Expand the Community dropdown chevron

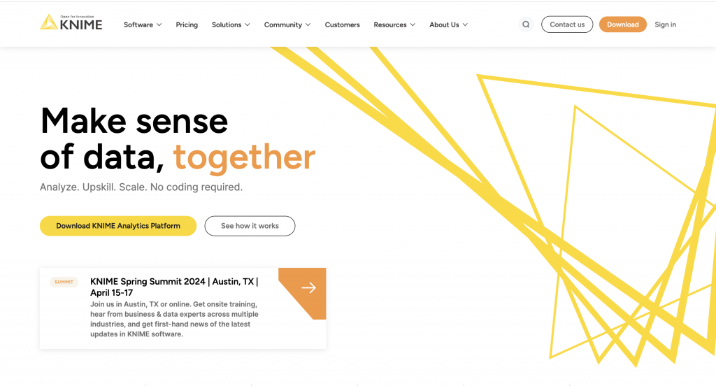click(x=308, y=24)
